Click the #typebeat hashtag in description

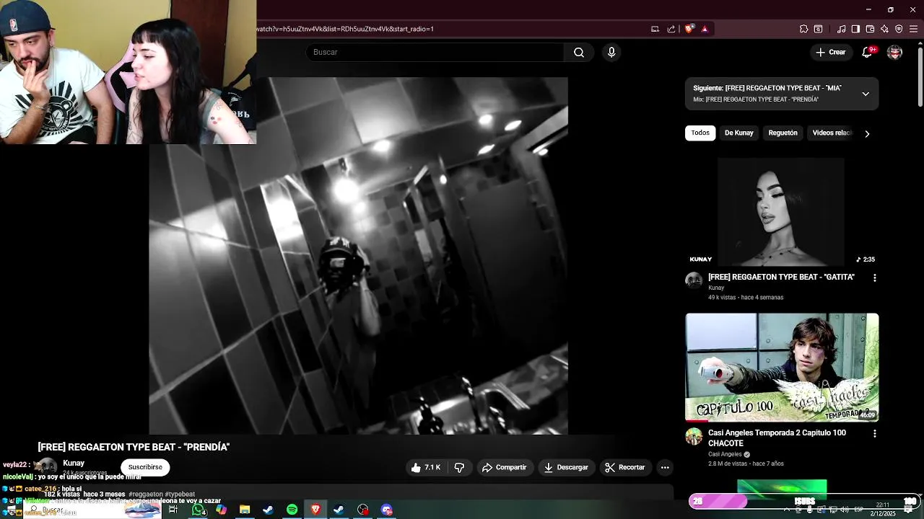[x=180, y=494]
